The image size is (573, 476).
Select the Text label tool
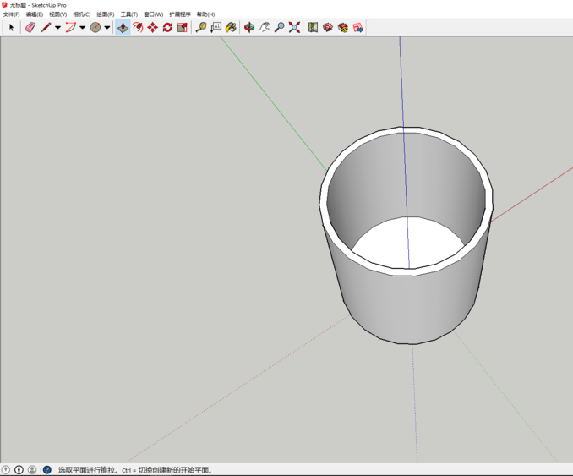(216, 27)
